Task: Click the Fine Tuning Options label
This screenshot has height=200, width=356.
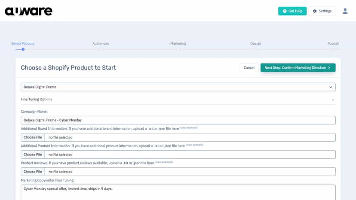Action: [x=36, y=99]
